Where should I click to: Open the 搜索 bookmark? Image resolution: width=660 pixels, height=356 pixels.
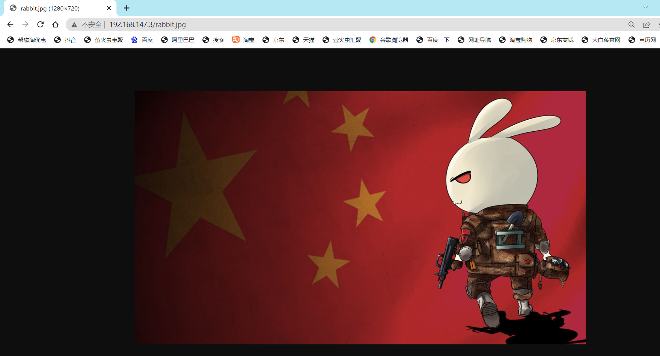213,40
